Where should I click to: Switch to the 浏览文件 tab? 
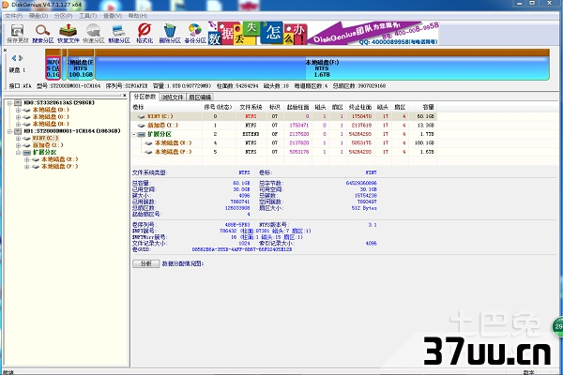point(172,97)
